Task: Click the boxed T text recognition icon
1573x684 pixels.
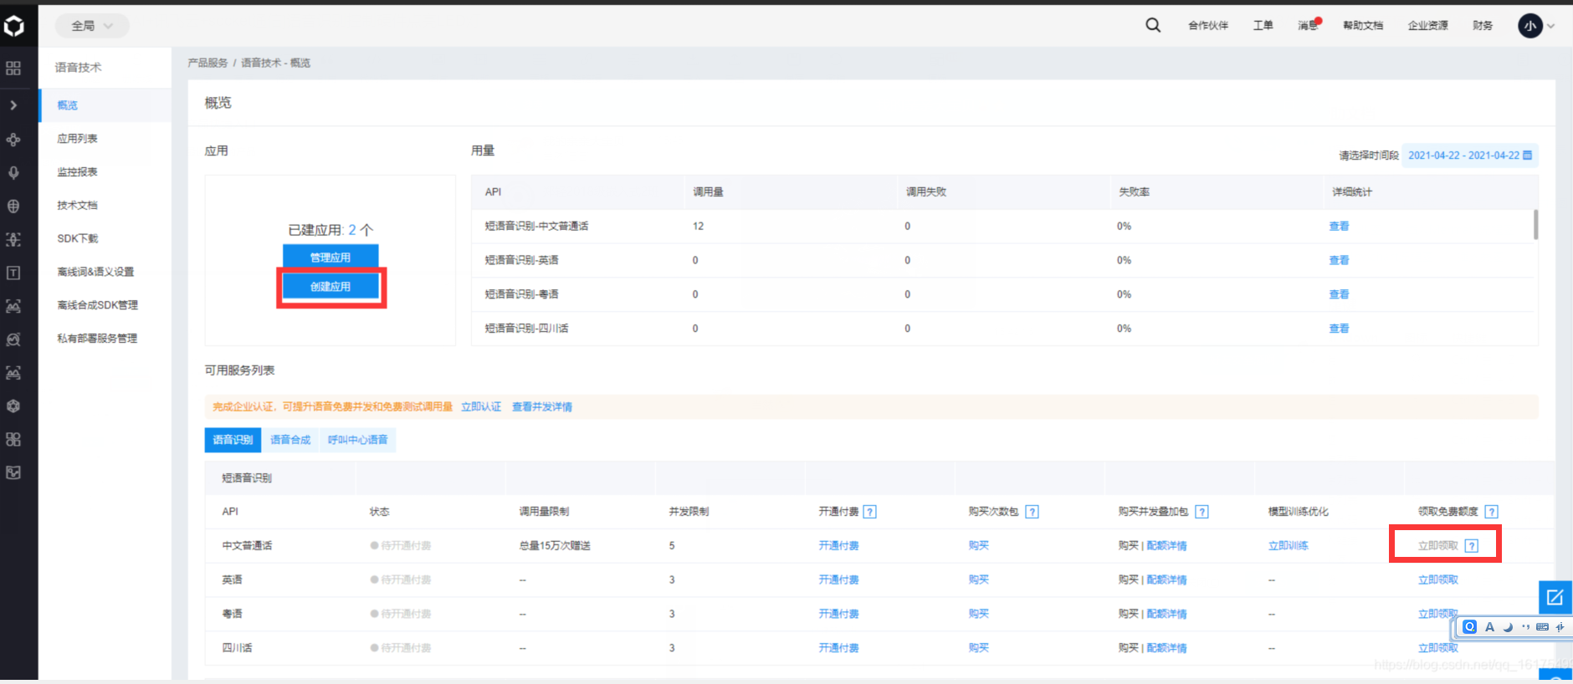Action: pos(13,273)
